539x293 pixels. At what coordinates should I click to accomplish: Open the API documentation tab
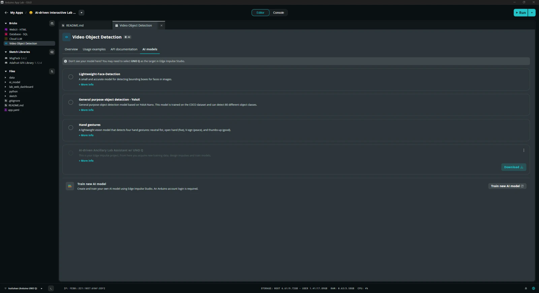coord(124,49)
